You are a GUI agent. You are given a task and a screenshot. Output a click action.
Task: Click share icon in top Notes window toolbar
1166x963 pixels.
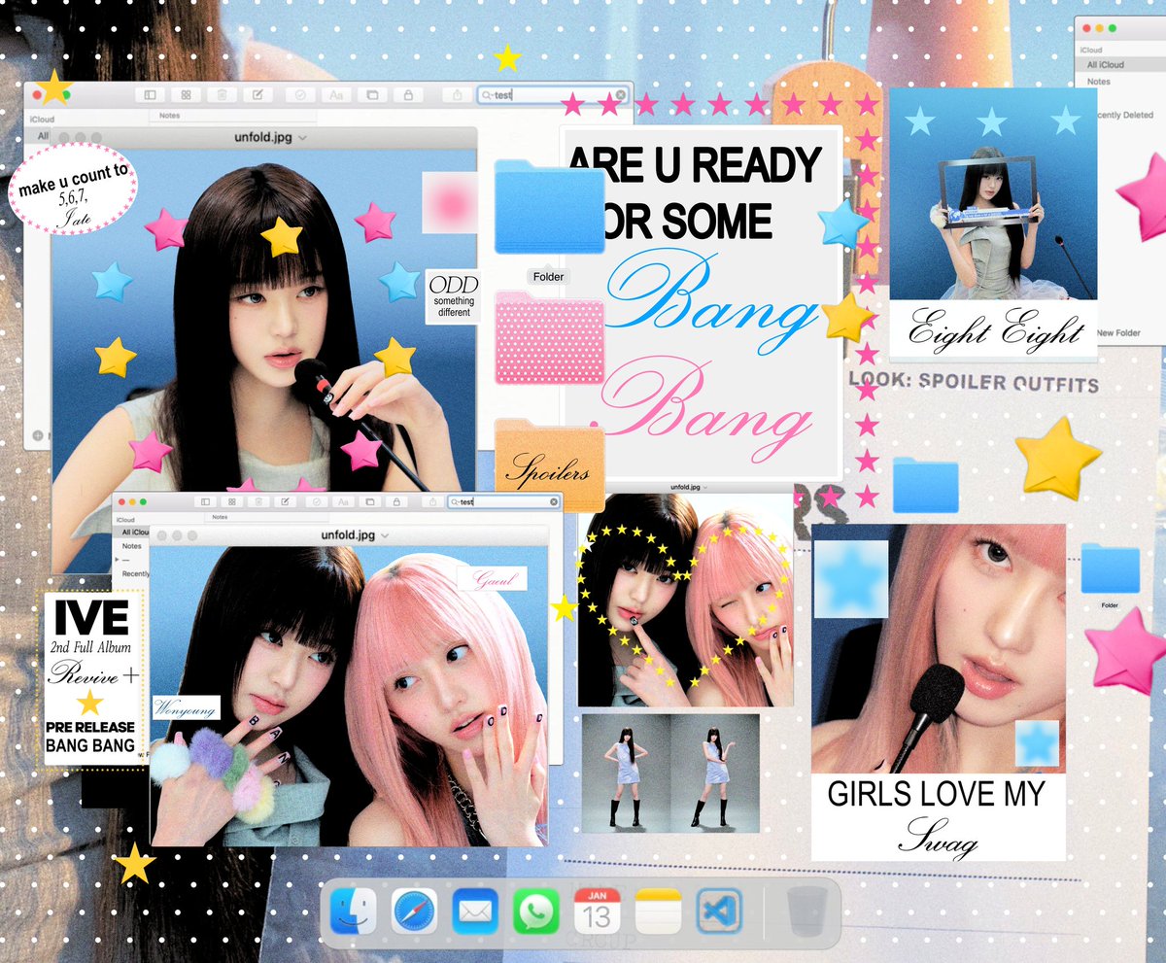pos(458,95)
